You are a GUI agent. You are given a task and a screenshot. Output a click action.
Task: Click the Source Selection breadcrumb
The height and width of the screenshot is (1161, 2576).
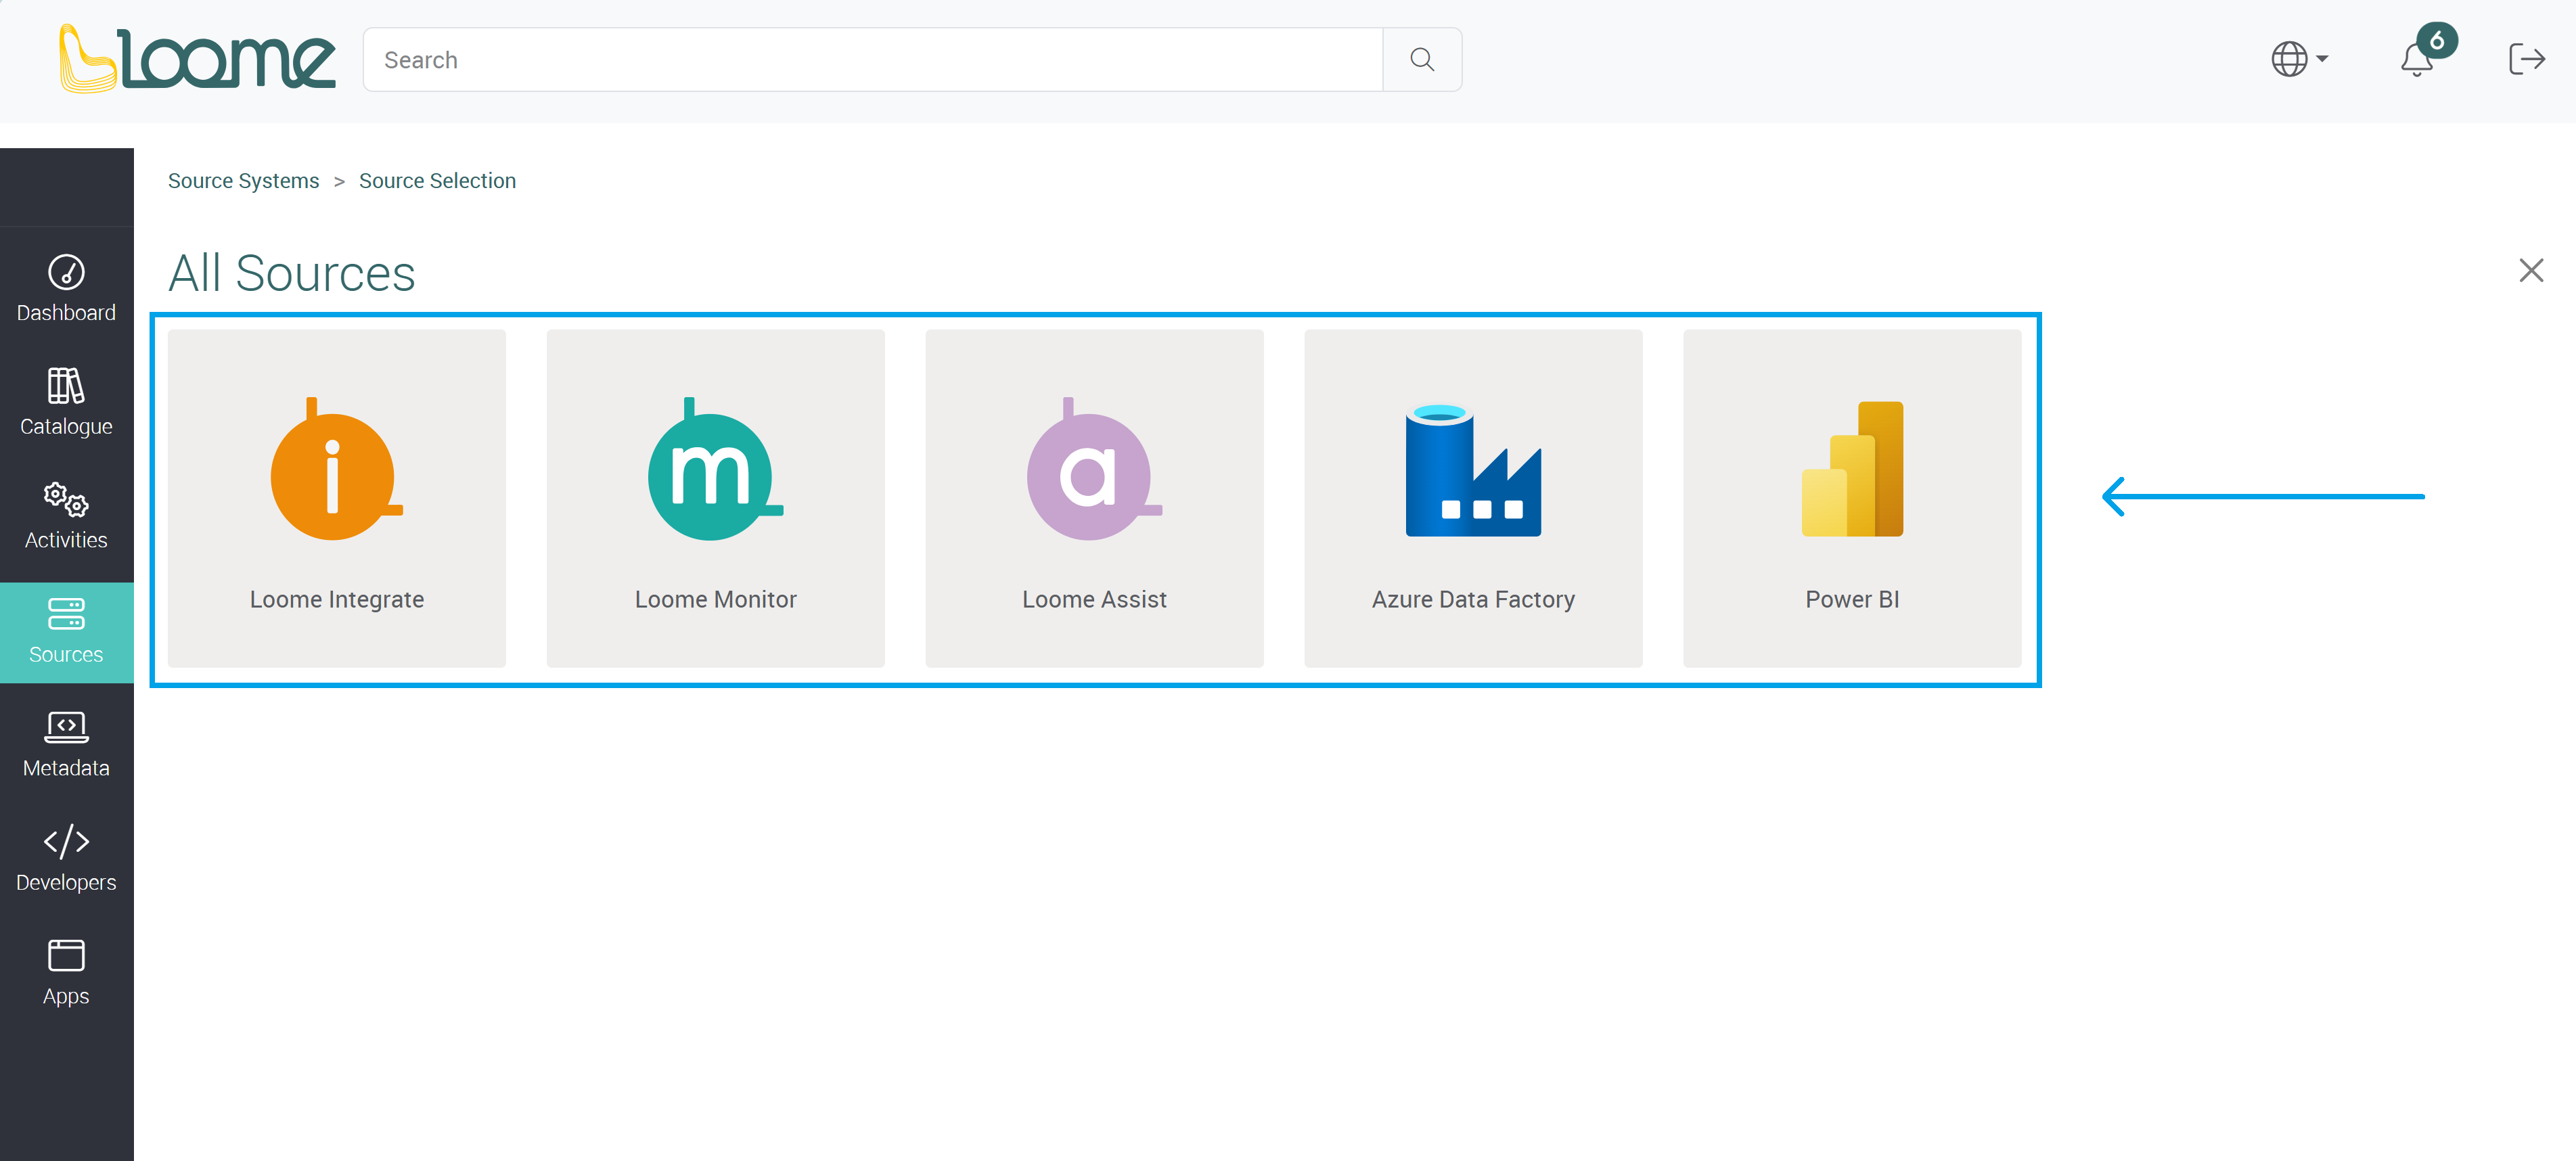click(437, 181)
